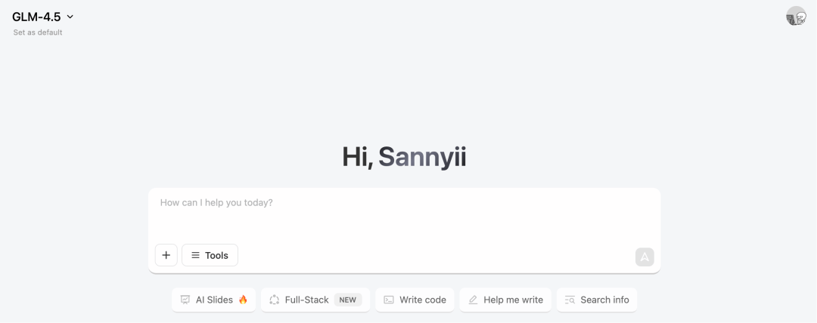Screen dimensions: 817x323
Task: Click the Help me write pencil icon
Action: pyautogui.click(x=473, y=300)
